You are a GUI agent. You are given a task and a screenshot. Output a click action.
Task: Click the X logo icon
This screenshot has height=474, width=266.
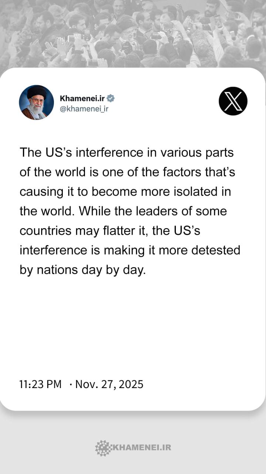[x=233, y=101]
